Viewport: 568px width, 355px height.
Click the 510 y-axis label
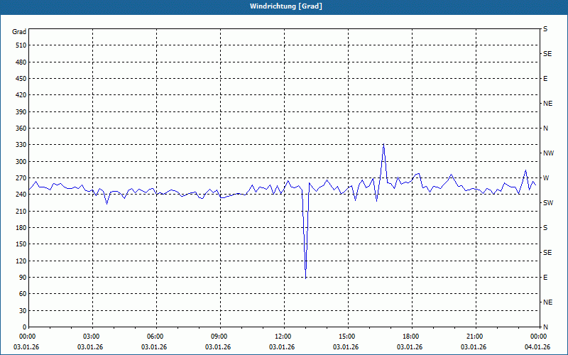click(21, 45)
